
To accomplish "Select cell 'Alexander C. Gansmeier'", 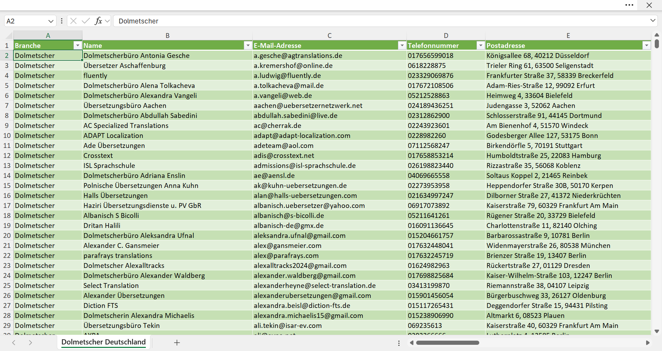I will 167,245.
